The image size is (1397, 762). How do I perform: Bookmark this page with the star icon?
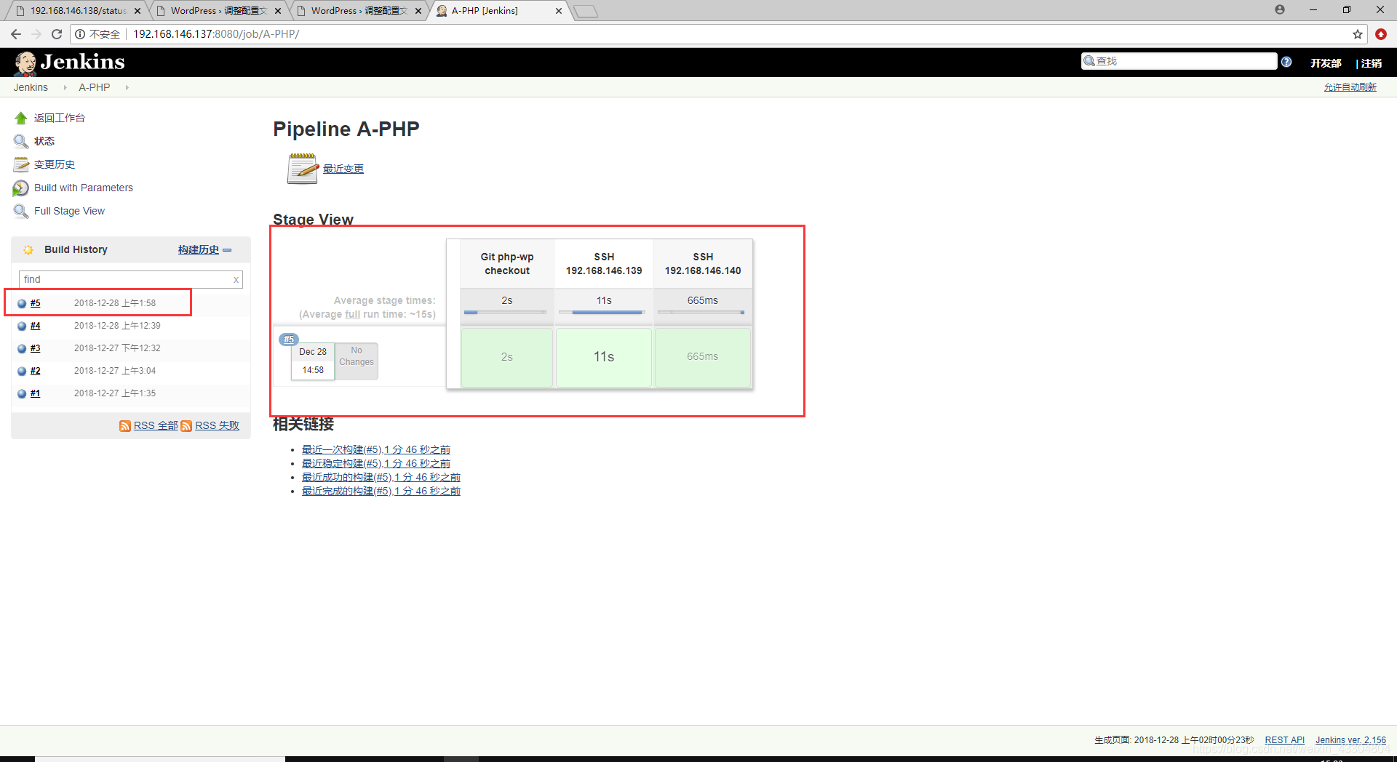[1358, 34]
